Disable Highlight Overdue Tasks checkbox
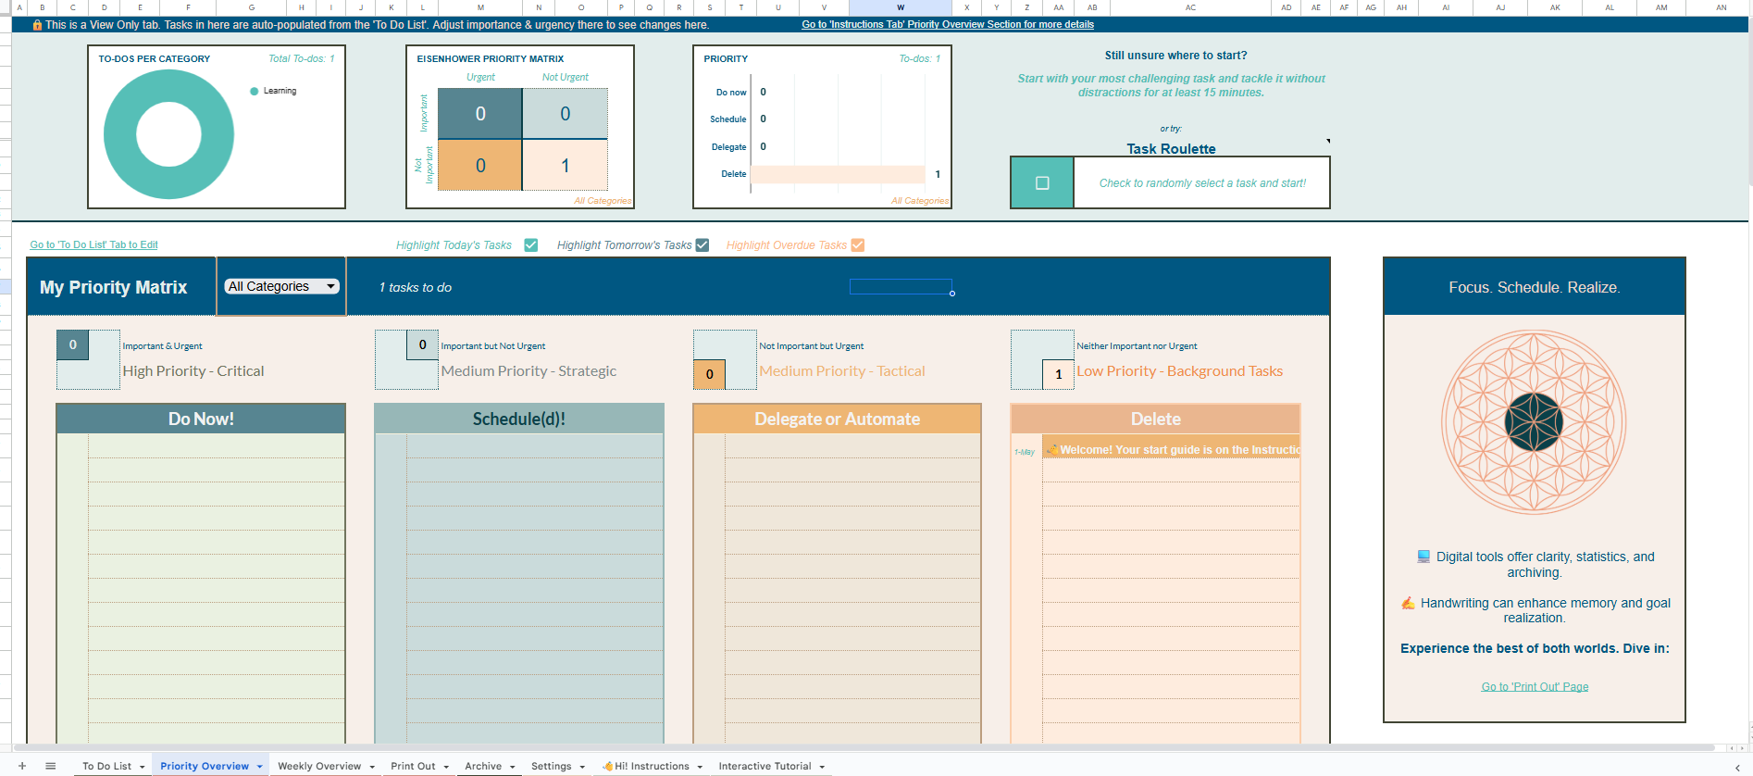 pyautogui.click(x=858, y=245)
